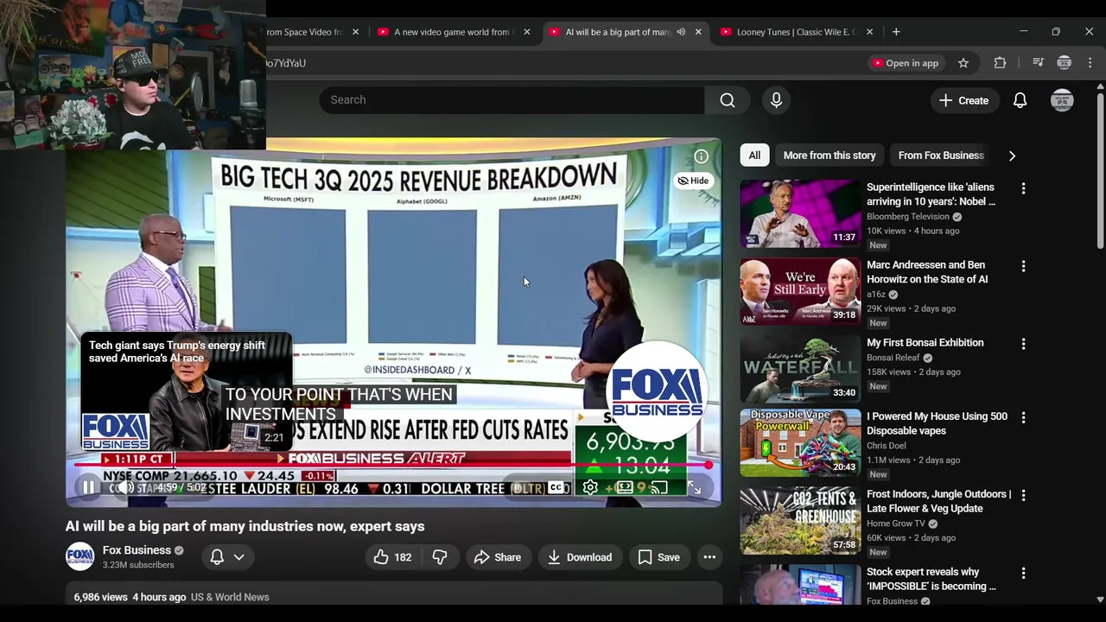Open the browser extensions puzzle icon

(1000, 63)
